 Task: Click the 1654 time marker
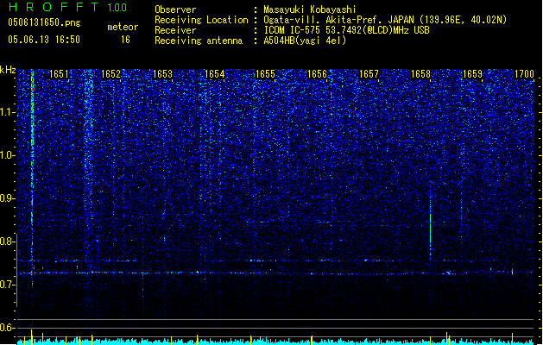214,74
